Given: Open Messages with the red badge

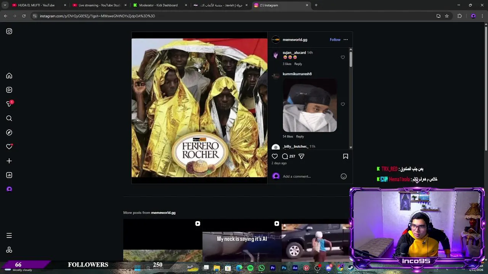Looking at the screenshot, I should tap(9, 104).
